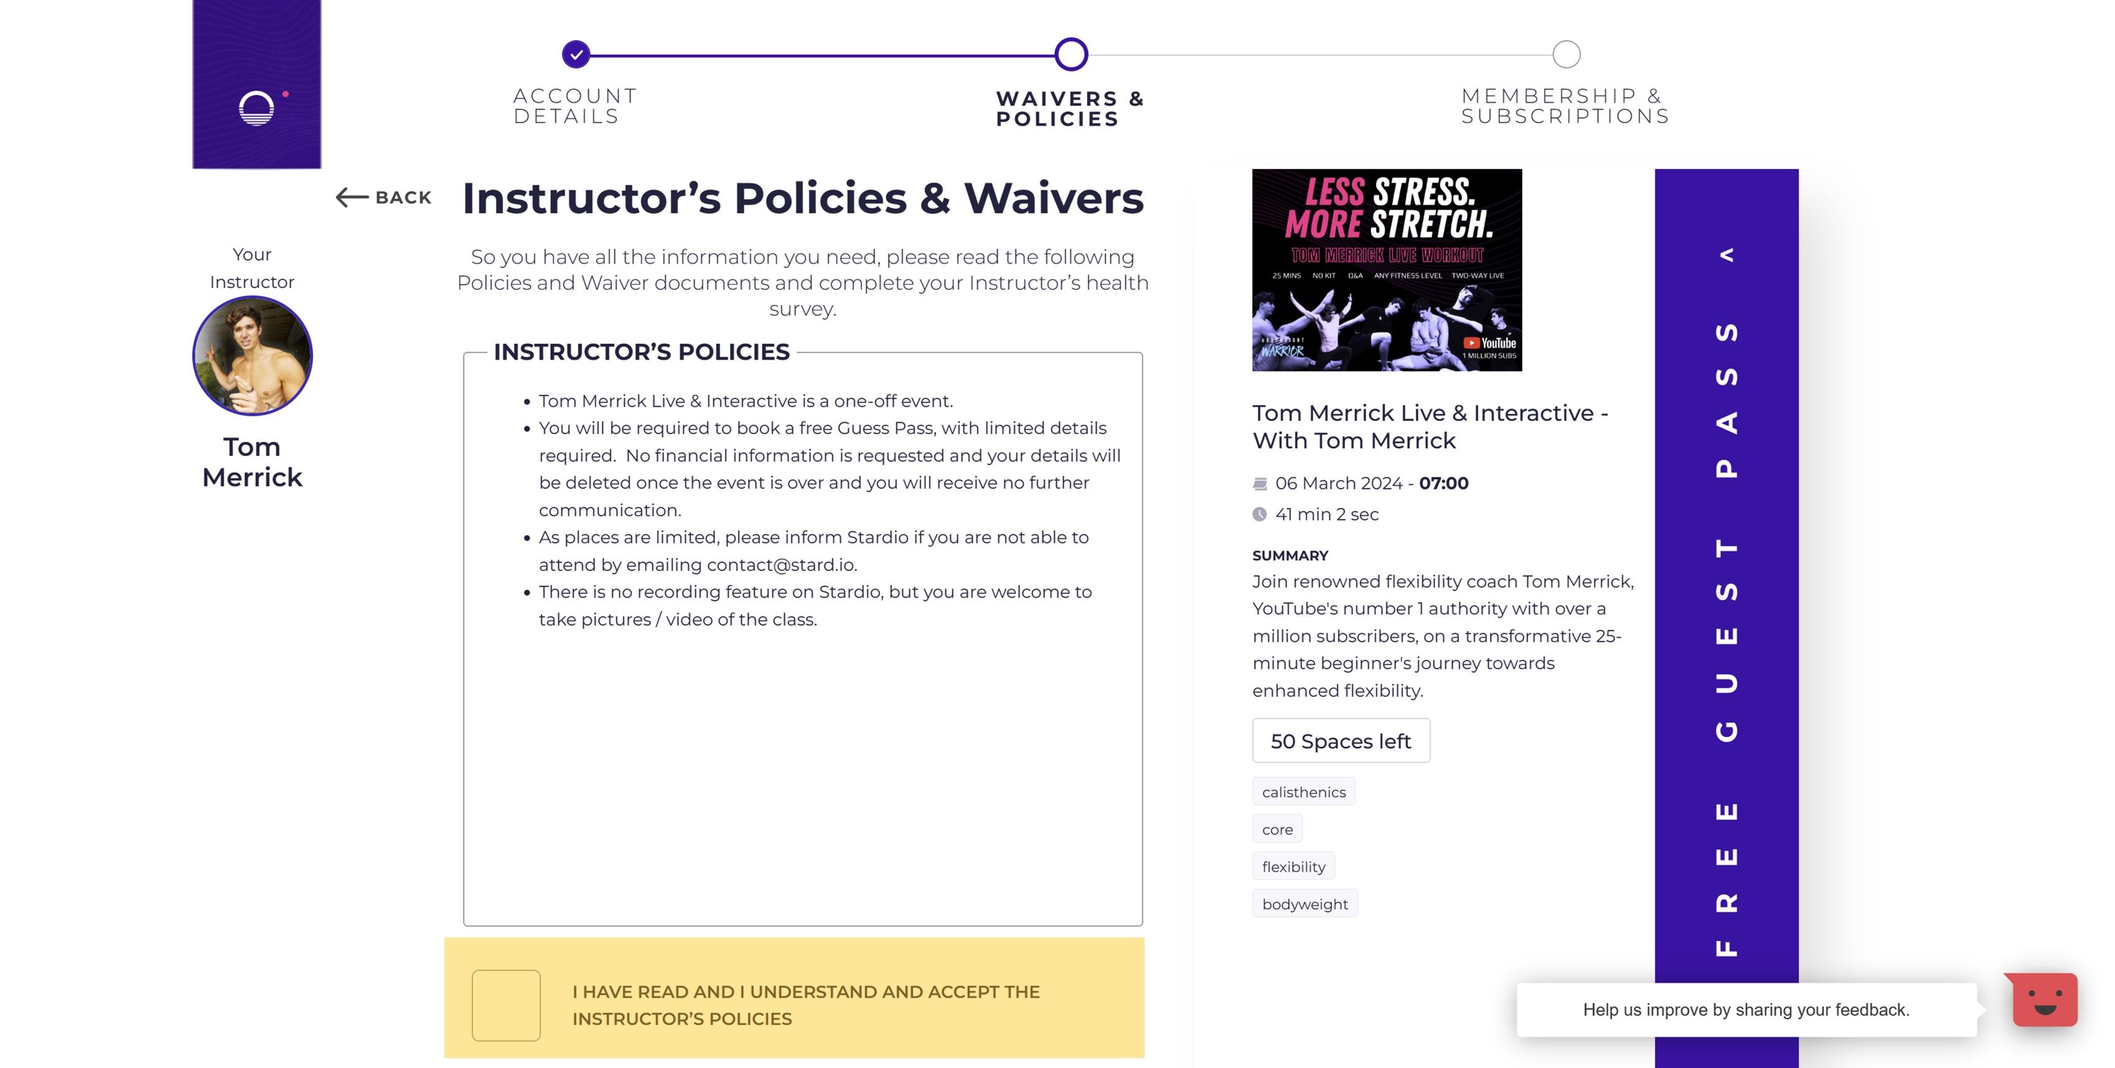The image size is (2115, 1068).
Task: Open the Account Details step label
Action: 576,106
